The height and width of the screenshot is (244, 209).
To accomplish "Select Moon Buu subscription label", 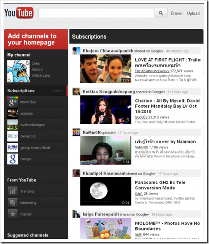I will point(28,102).
